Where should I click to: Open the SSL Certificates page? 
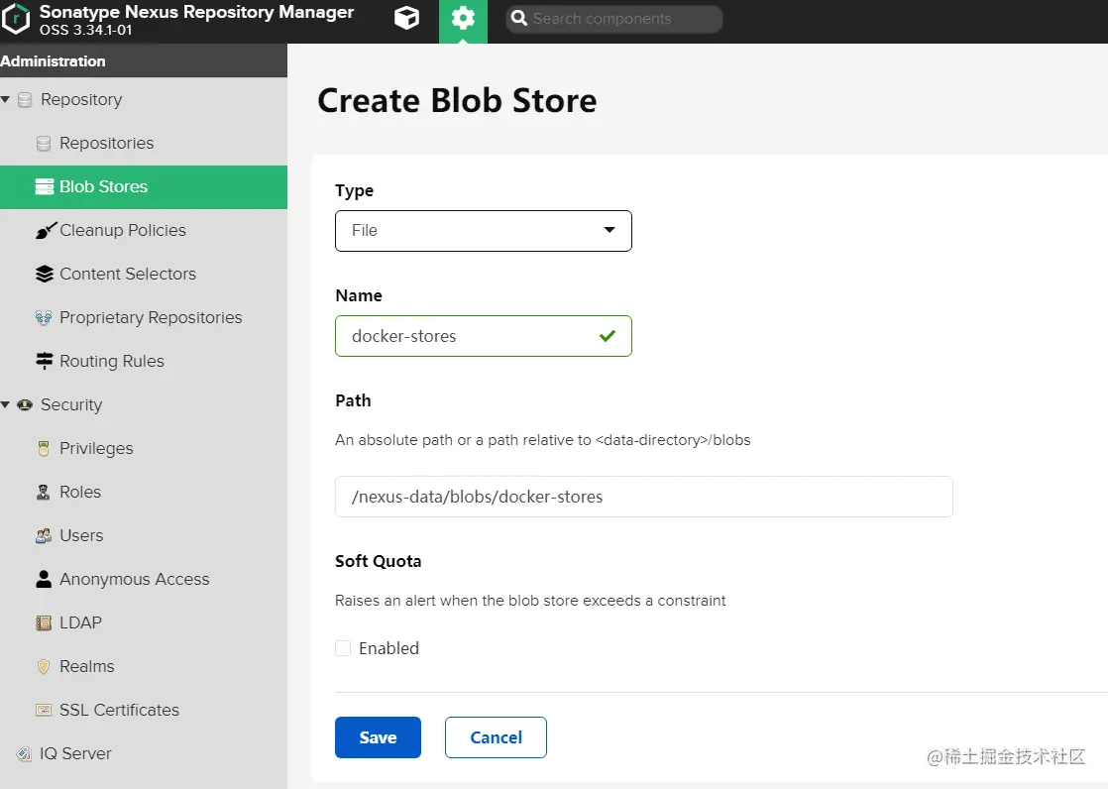(119, 711)
